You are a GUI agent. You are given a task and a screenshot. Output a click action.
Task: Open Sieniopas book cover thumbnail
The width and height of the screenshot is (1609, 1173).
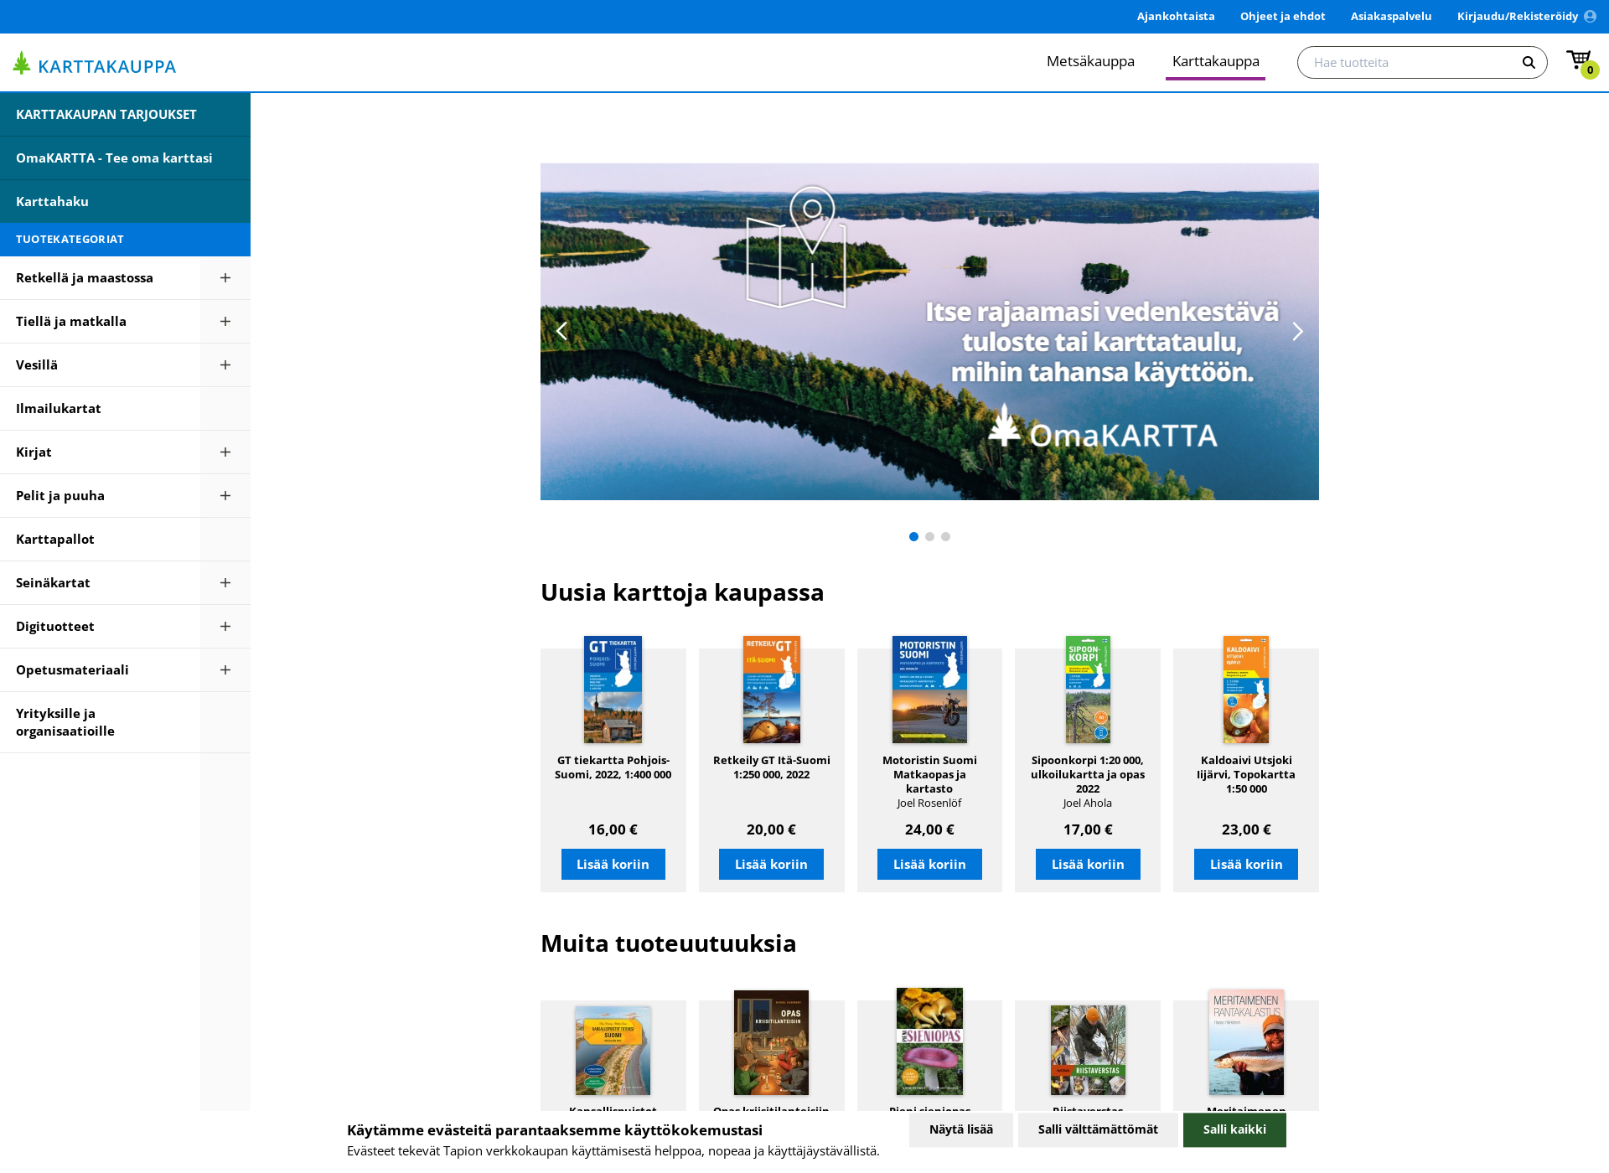click(x=929, y=1041)
